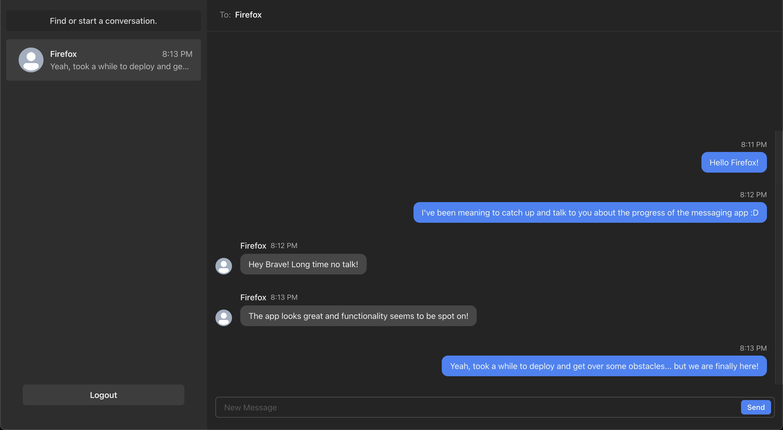
Task: Click 'The app looks great' message bubble
Action: (x=359, y=316)
